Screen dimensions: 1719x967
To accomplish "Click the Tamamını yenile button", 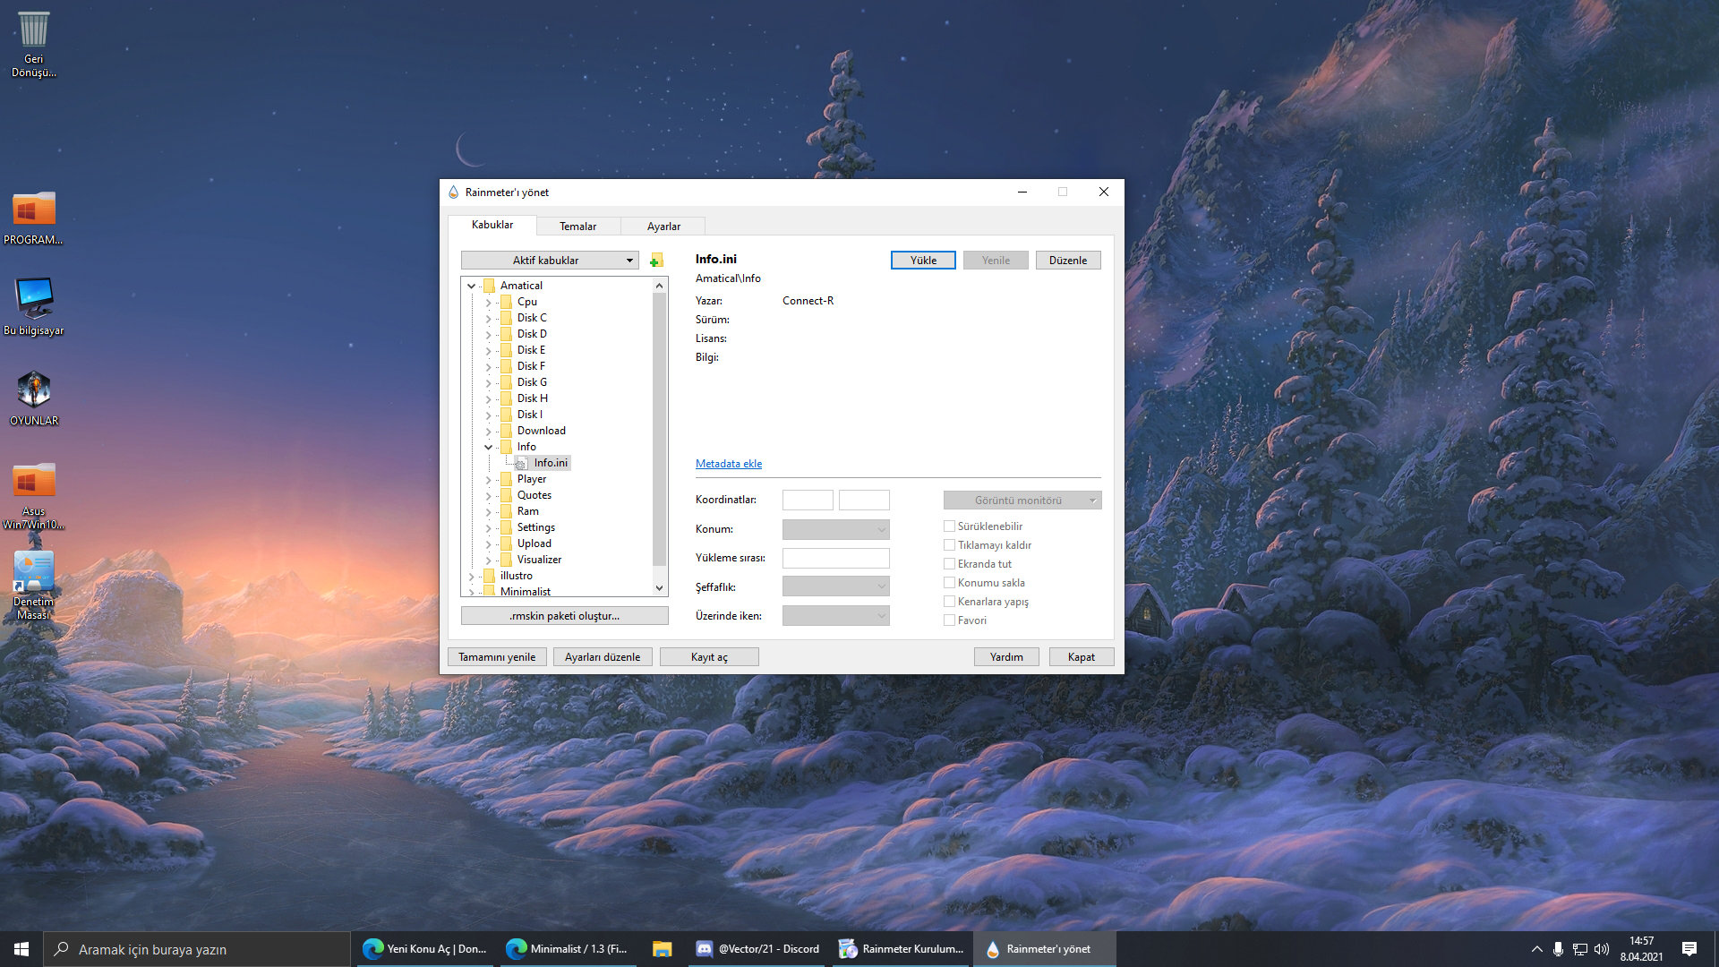I will pyautogui.click(x=497, y=657).
